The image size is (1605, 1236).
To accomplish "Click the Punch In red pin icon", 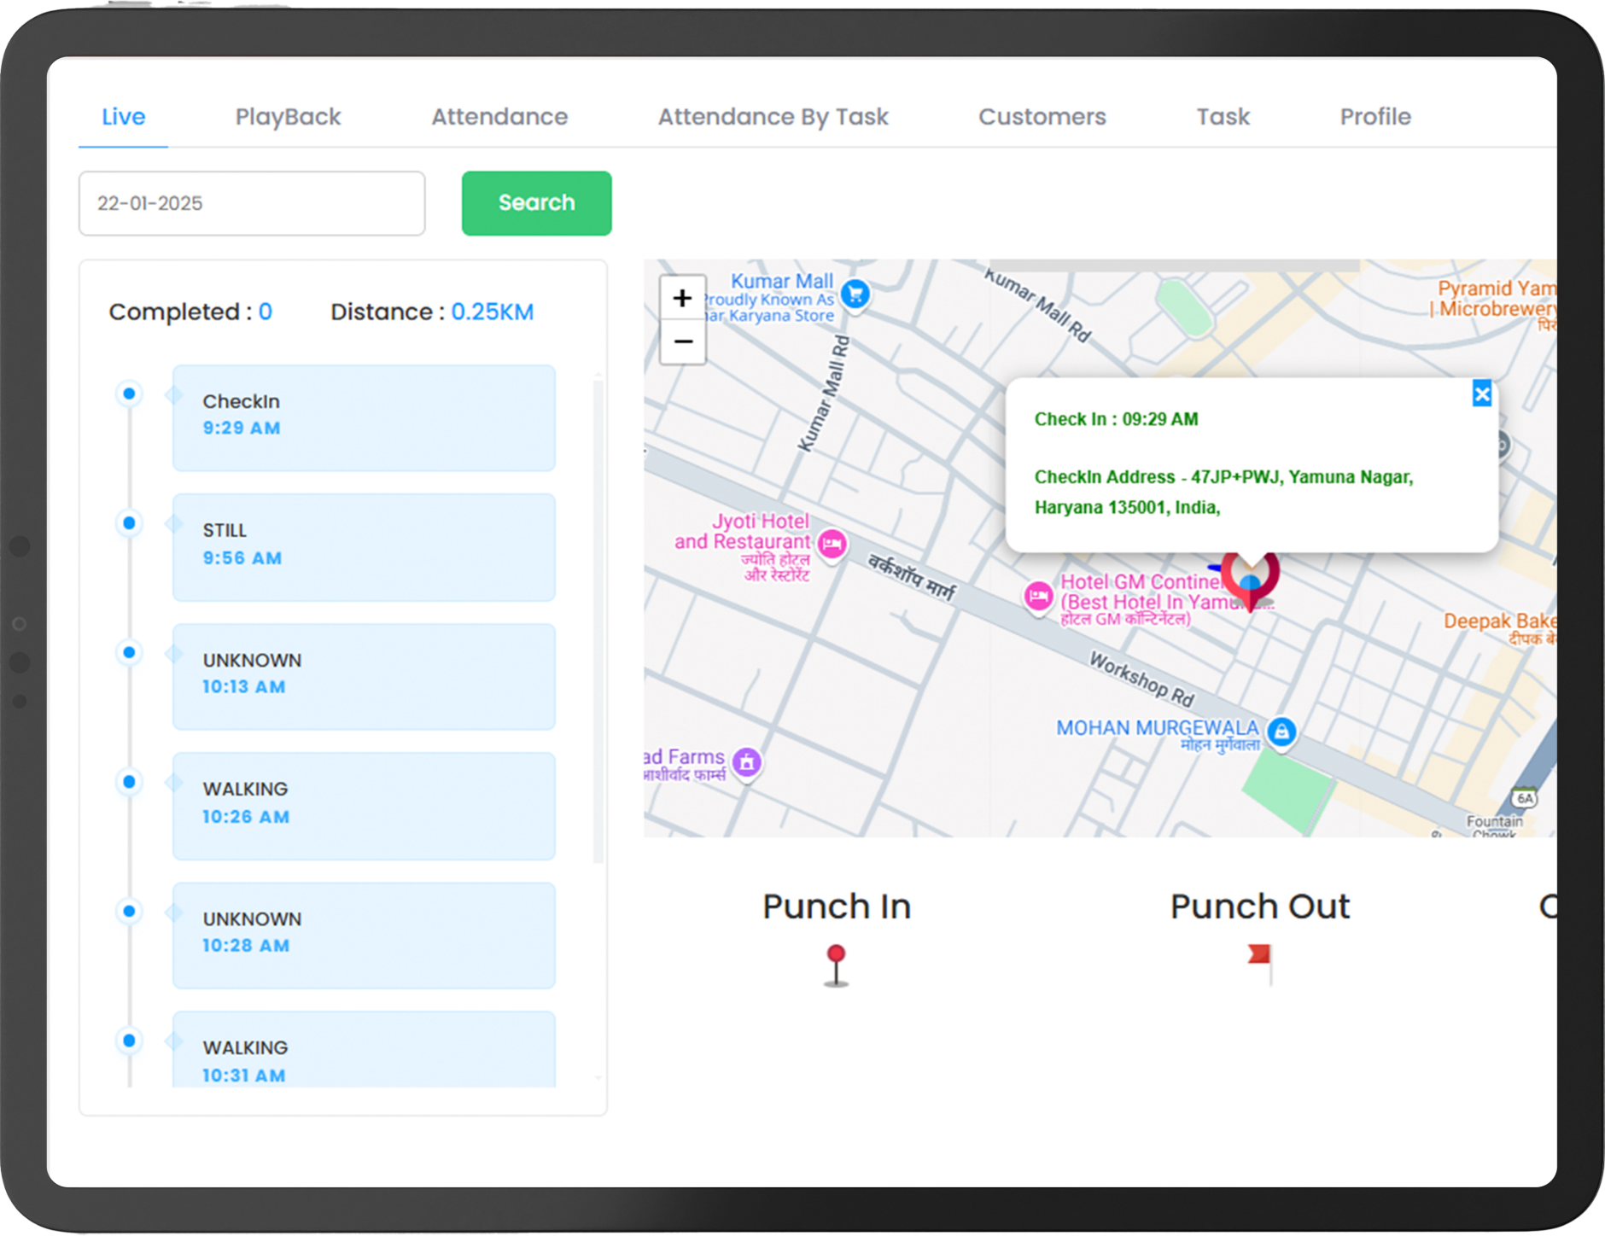I will [x=836, y=965].
